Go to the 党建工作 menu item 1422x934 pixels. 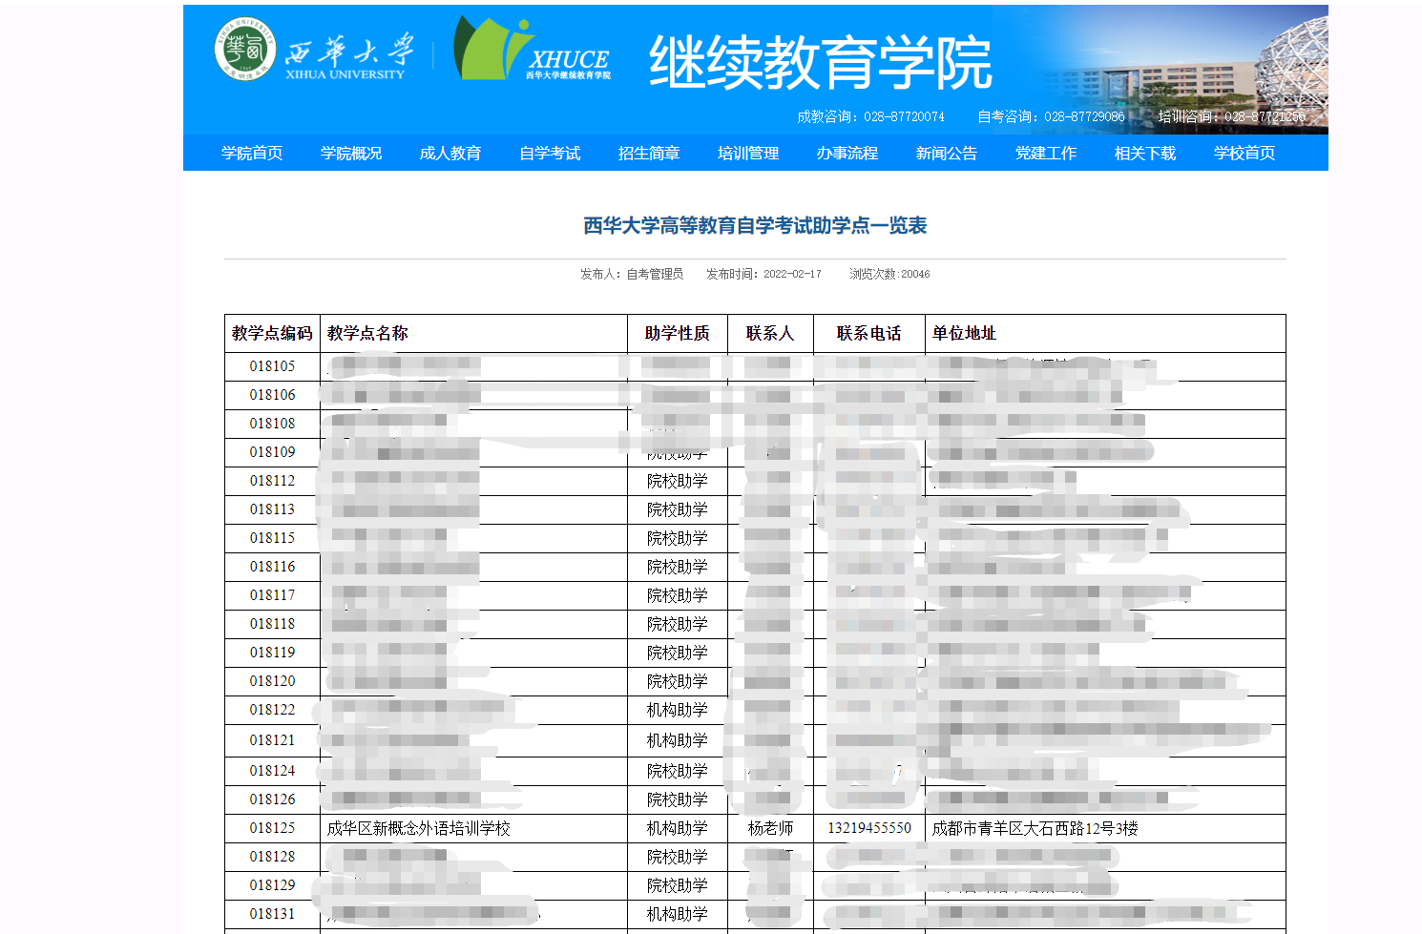click(x=1046, y=153)
